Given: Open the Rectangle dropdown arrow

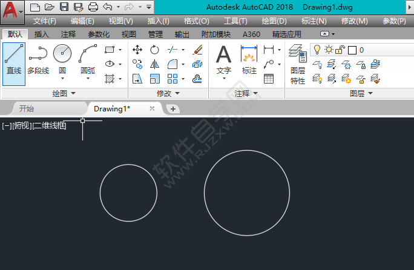Looking at the screenshot, I should 120,50.
